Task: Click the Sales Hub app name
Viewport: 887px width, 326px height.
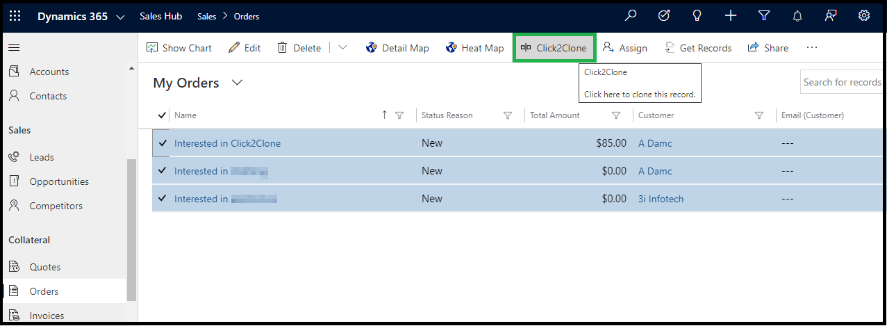Action: (x=160, y=16)
